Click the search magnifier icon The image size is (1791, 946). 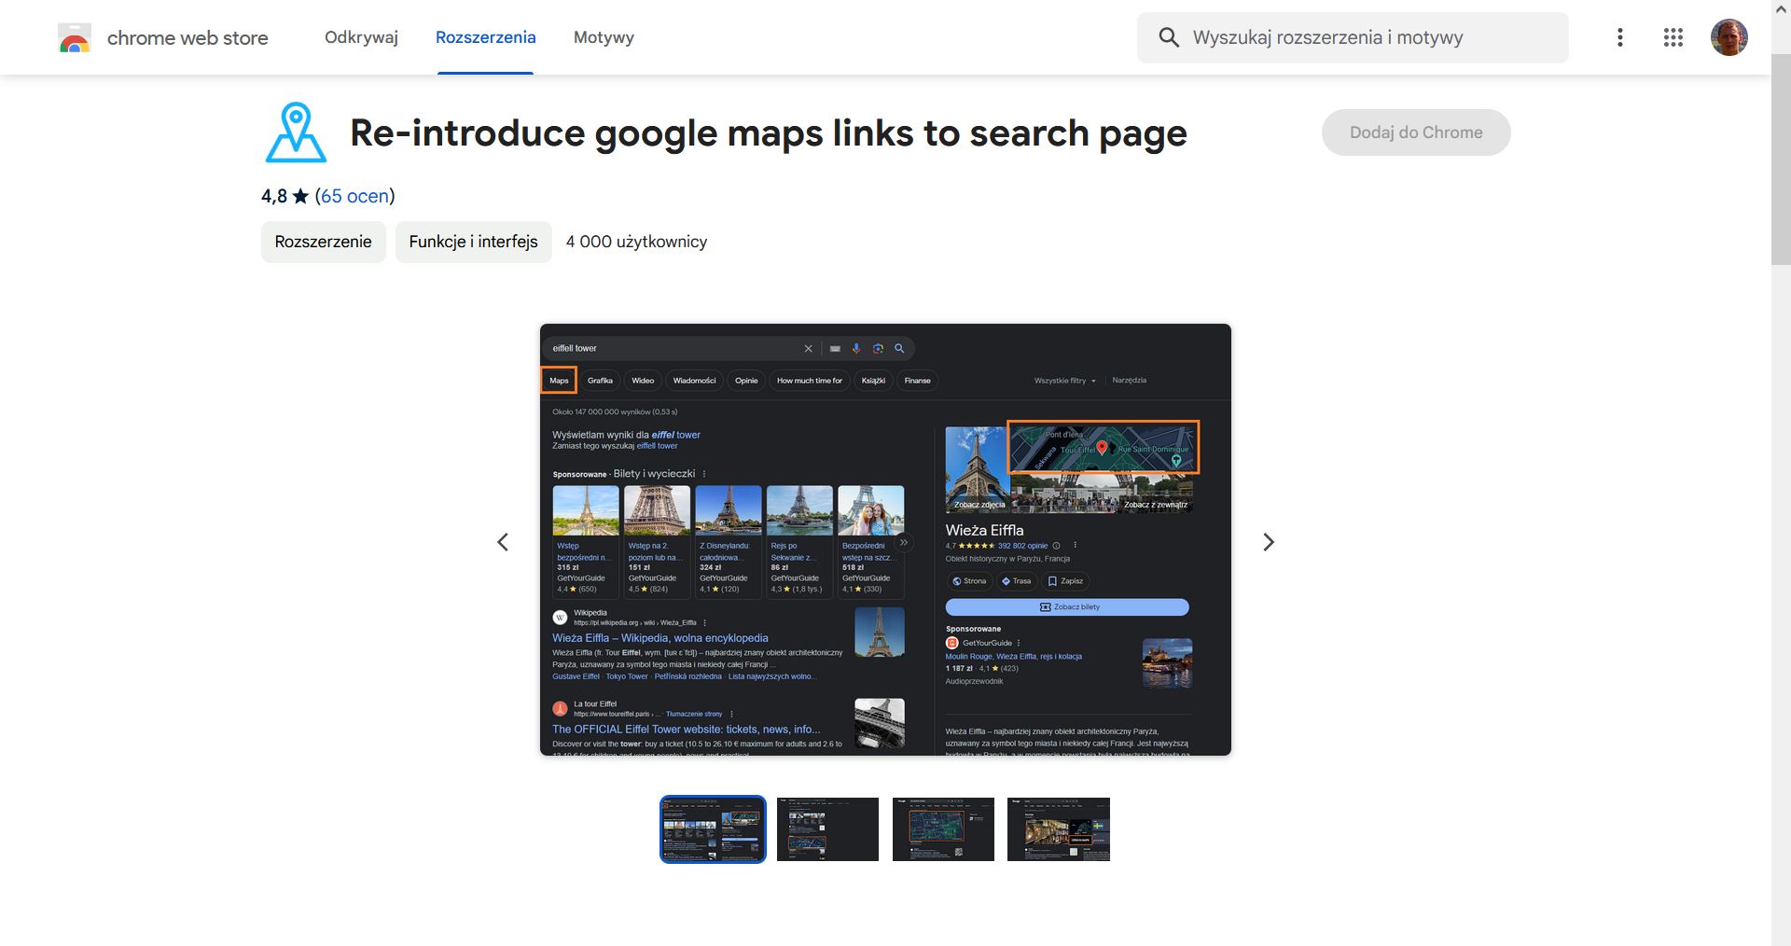[x=1169, y=37]
